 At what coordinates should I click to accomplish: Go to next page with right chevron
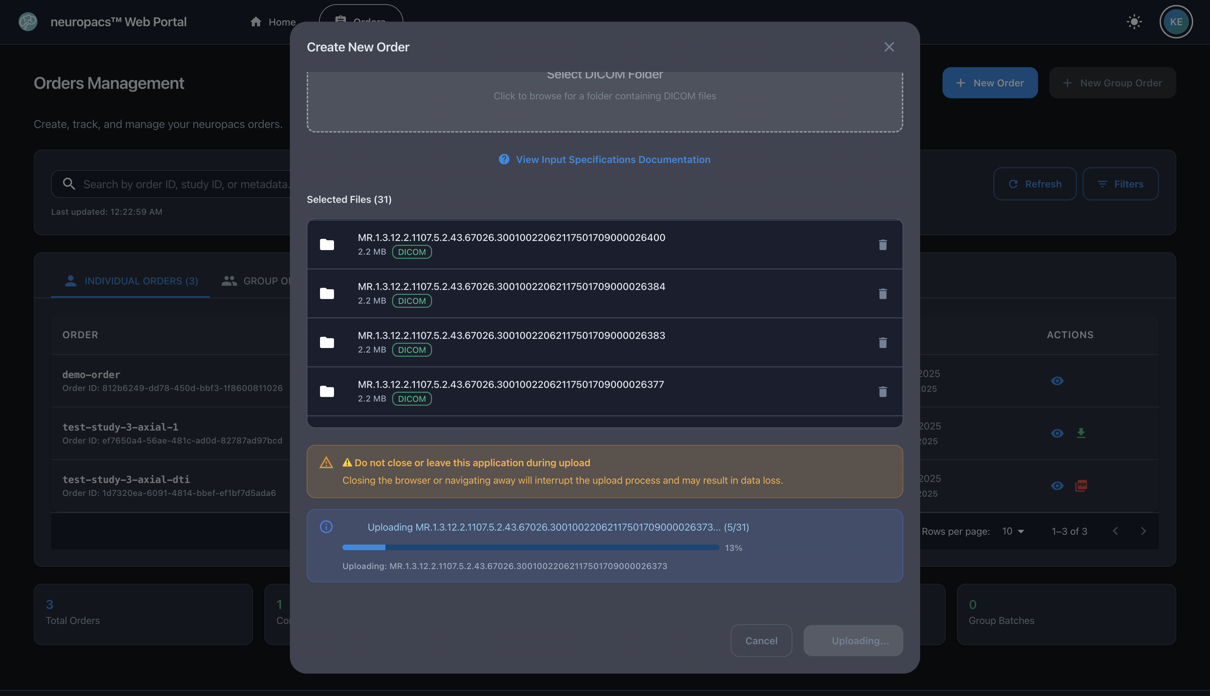(x=1143, y=531)
